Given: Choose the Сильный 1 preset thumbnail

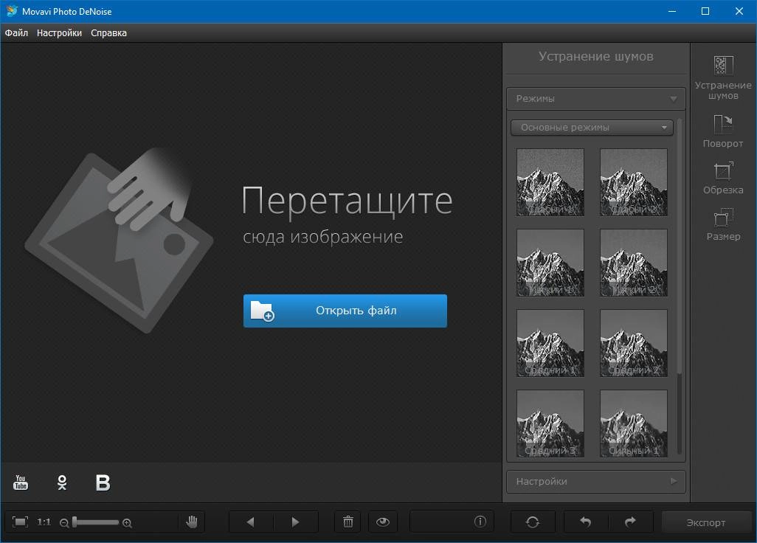Looking at the screenshot, I should click(x=633, y=423).
